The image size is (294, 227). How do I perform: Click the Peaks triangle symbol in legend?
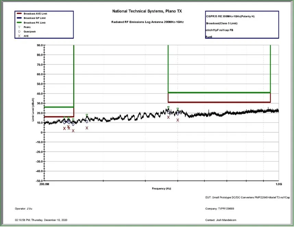tap(19, 27)
